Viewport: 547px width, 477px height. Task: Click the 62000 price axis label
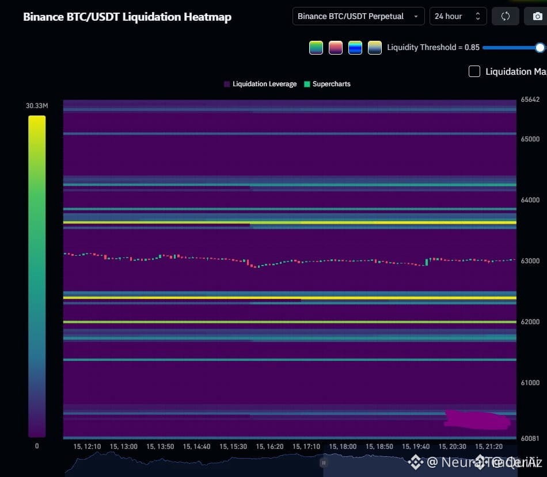tap(530, 322)
